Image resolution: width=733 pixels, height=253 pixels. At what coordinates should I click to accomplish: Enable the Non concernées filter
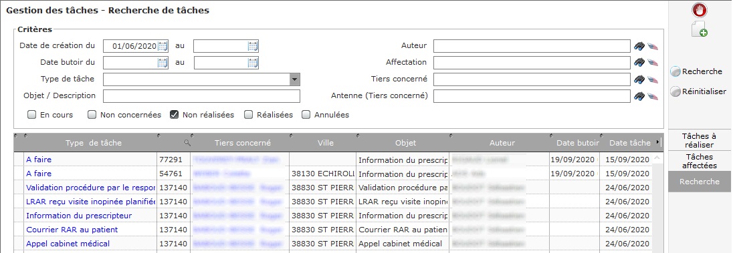(x=92, y=114)
